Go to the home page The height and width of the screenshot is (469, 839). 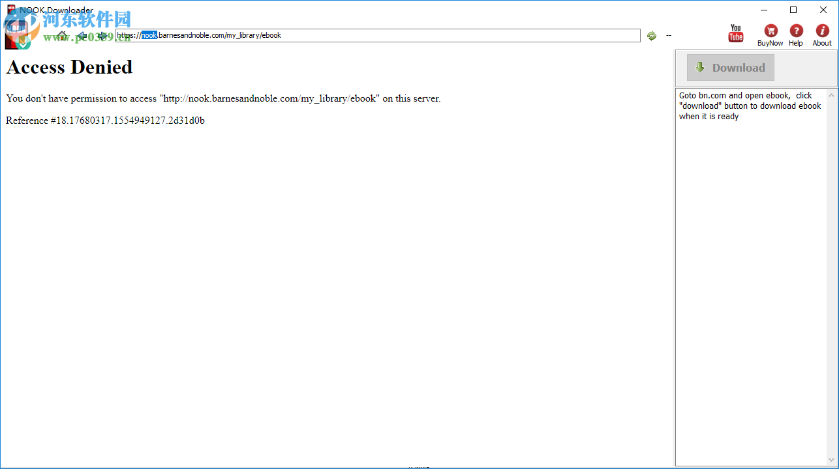point(62,35)
